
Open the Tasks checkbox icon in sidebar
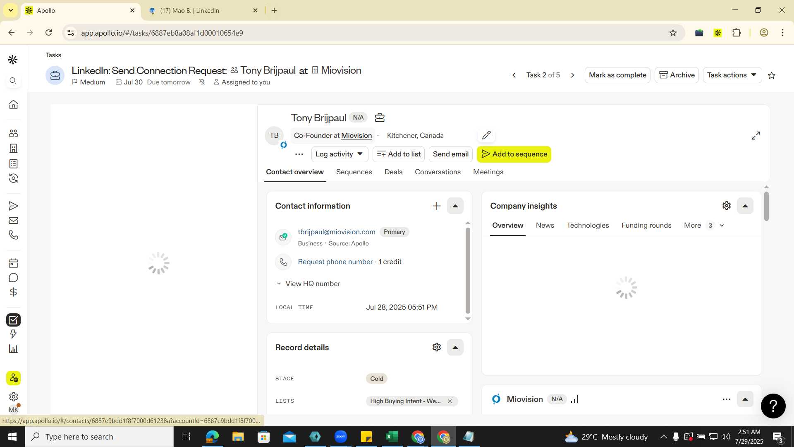click(13, 320)
